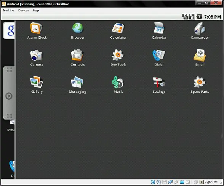This screenshot has height=186, width=224.
Task: Click the VirtualBox shared folders indicator
Action: (x=182, y=182)
